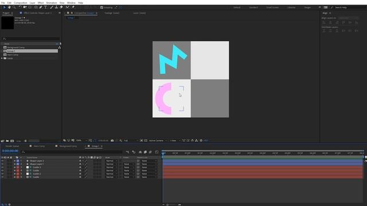Switch to the Small Screen workspace

coord(272,7)
